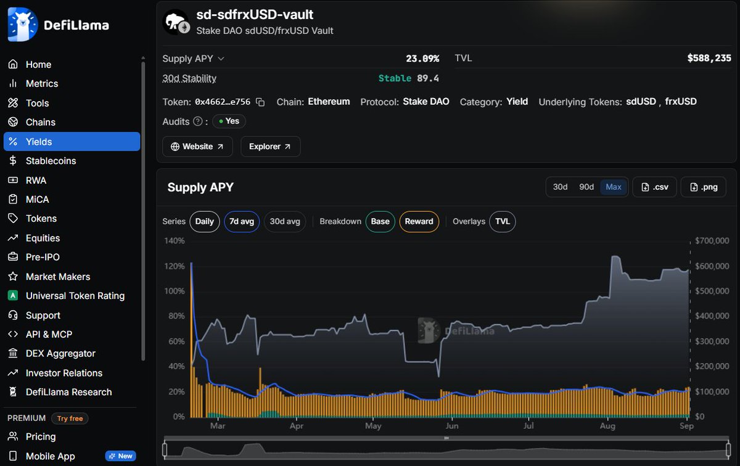
Task: Click the Yields percent icon
Action: click(x=13, y=142)
